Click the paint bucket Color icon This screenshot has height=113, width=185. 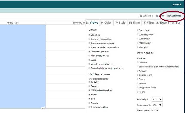click(102, 23)
